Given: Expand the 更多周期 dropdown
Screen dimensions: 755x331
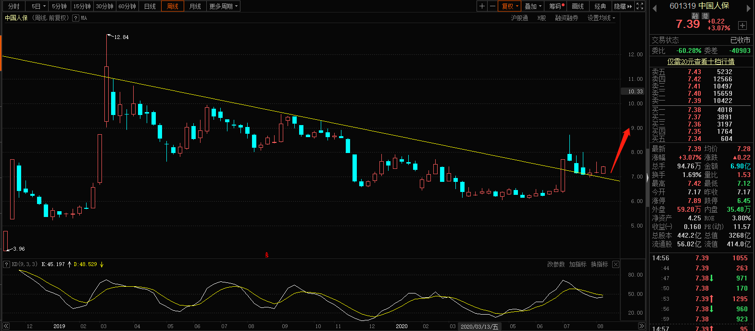Looking at the screenshot, I should click(x=223, y=6).
